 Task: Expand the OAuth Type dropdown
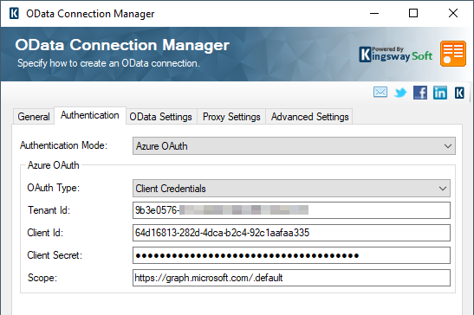coord(291,188)
